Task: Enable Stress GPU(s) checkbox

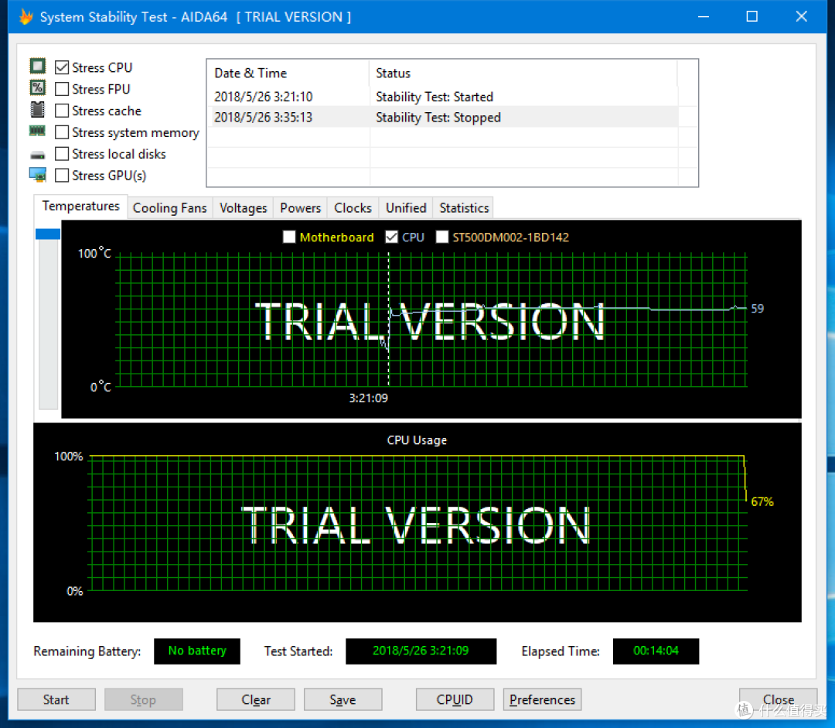Action: (x=62, y=176)
